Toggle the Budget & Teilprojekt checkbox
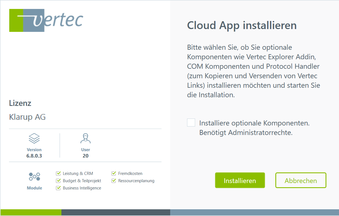Screen dimensions: 339x216 point(59,181)
